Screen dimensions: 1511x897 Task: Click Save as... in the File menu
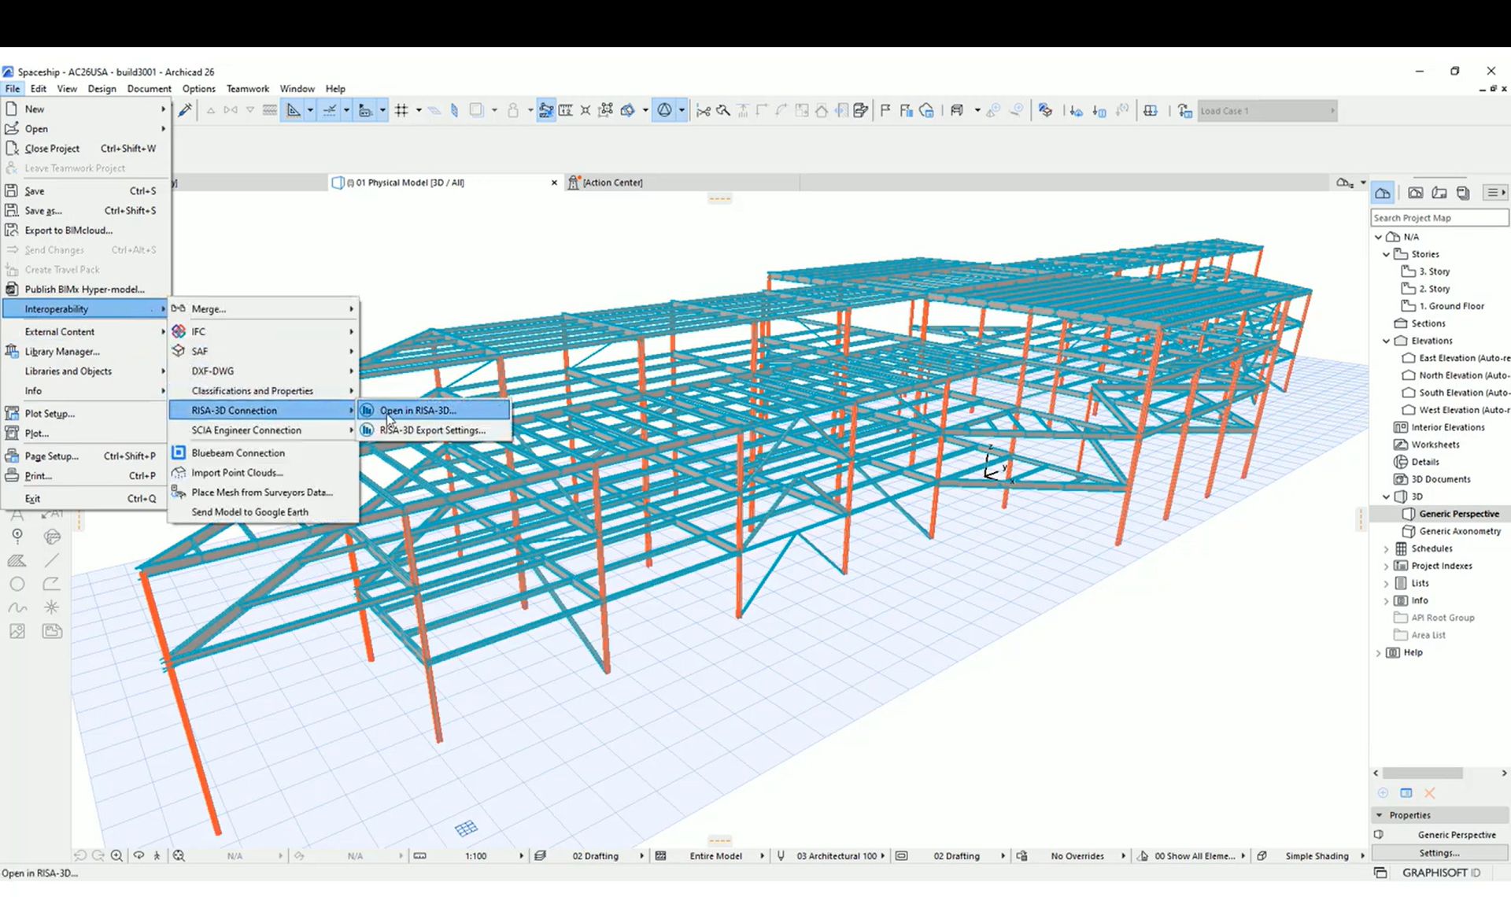85,211
